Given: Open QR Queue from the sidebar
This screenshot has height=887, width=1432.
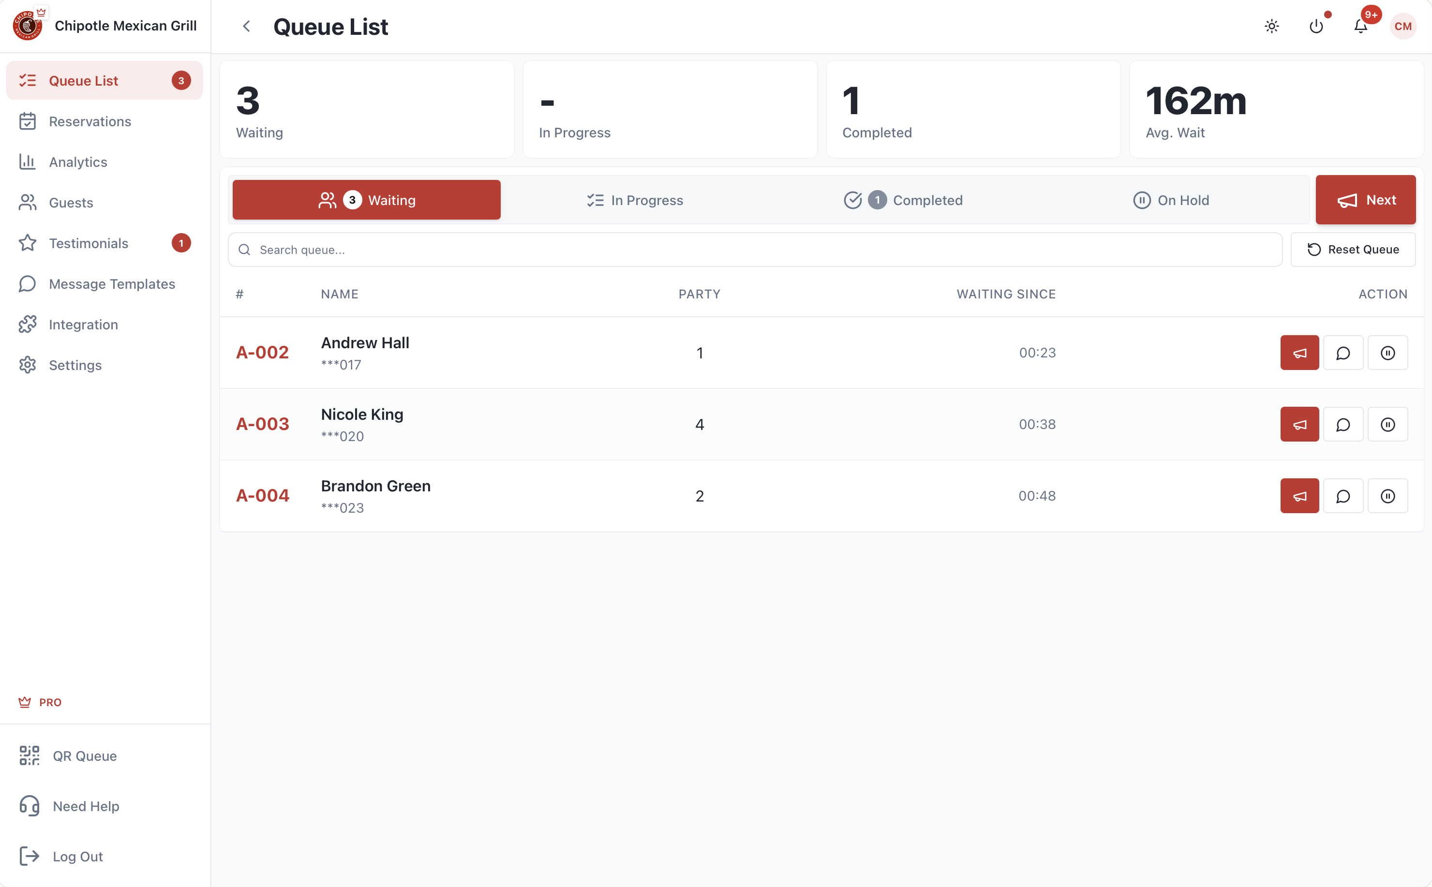Looking at the screenshot, I should point(85,755).
